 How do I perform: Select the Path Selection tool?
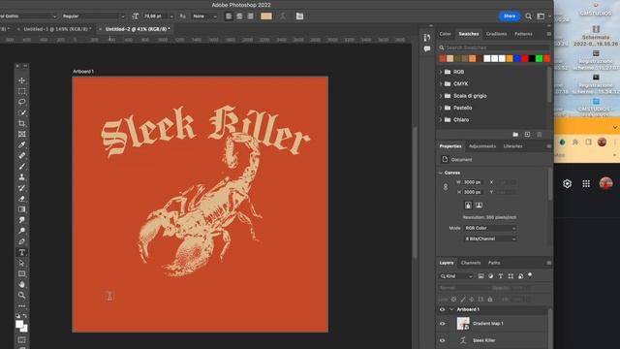click(x=21, y=263)
